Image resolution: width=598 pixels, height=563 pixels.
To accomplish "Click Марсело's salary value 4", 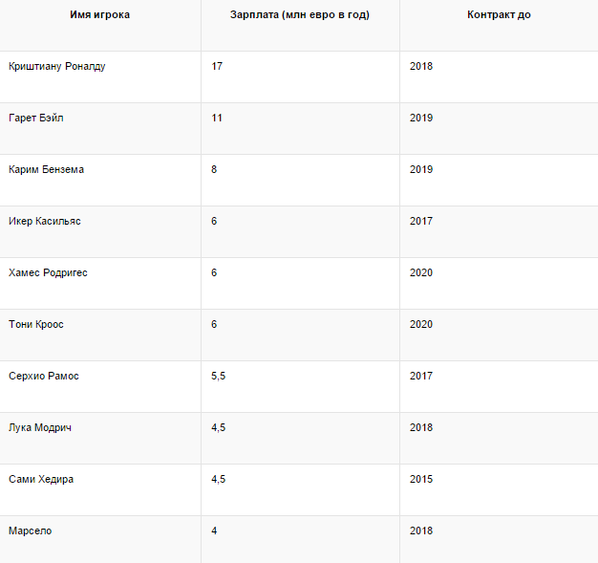I will coord(214,531).
